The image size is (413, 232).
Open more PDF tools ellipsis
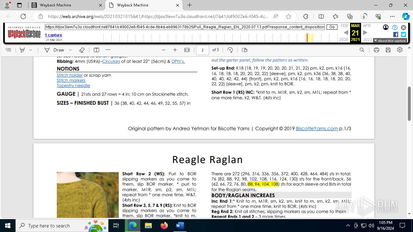click(x=108, y=50)
